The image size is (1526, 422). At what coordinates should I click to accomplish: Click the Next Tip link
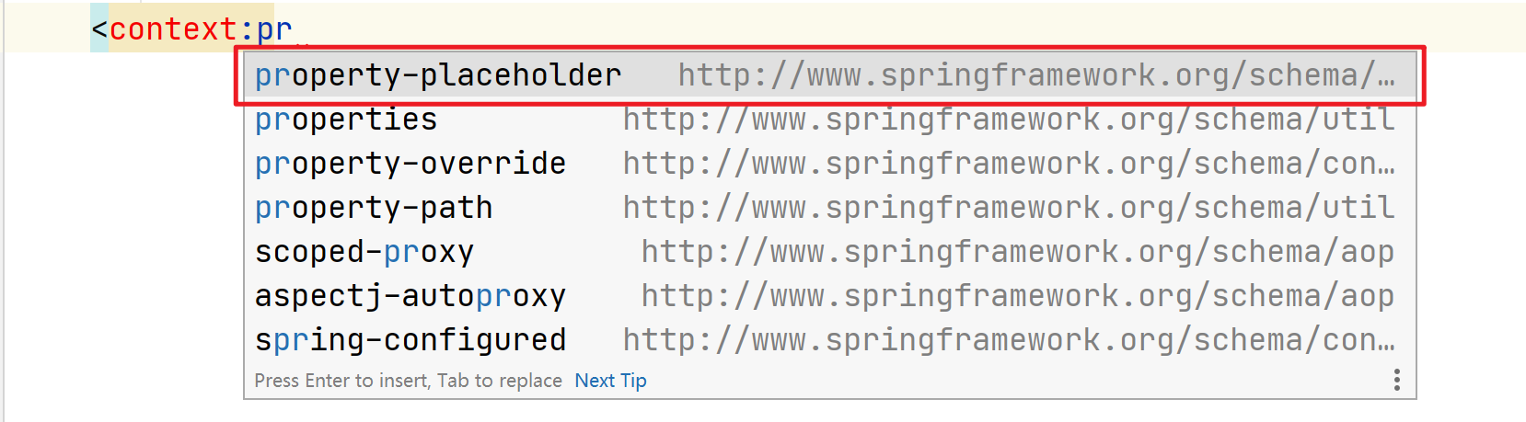[610, 381]
